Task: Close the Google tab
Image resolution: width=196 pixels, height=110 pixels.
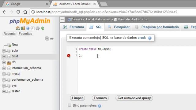Action: (x=47, y=4)
